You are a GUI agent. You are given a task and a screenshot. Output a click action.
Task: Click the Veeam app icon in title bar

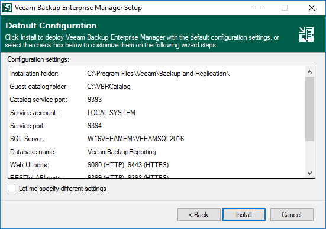(x=7, y=8)
